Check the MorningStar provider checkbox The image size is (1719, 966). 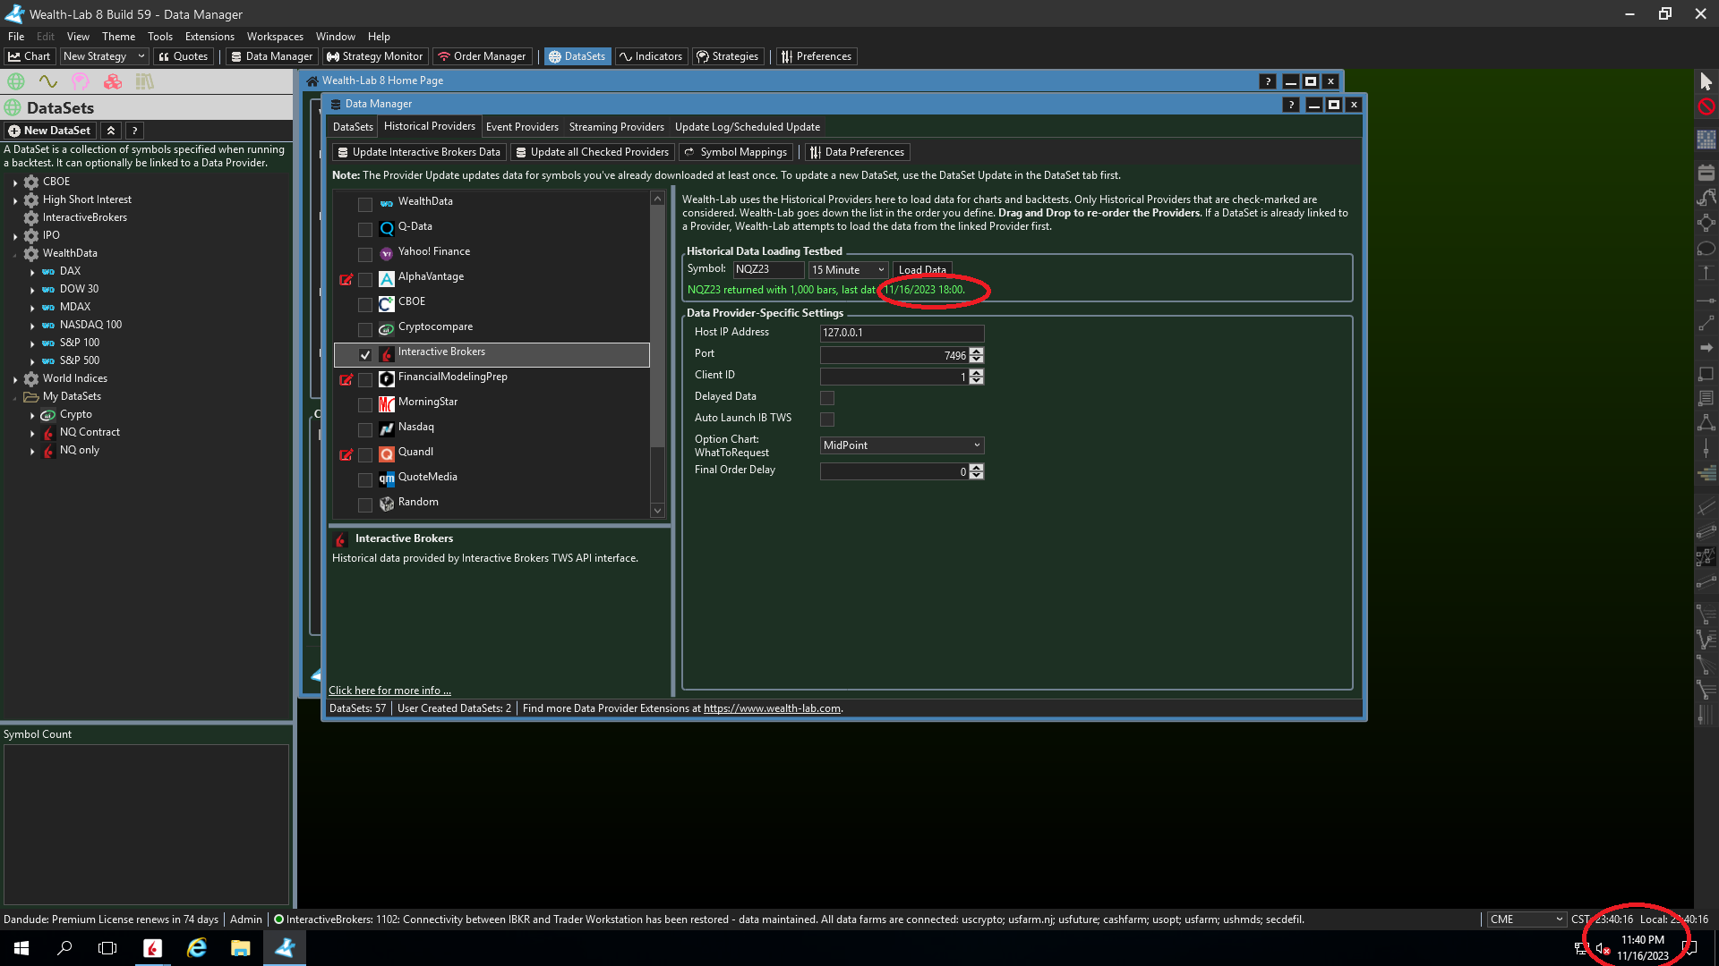point(365,404)
